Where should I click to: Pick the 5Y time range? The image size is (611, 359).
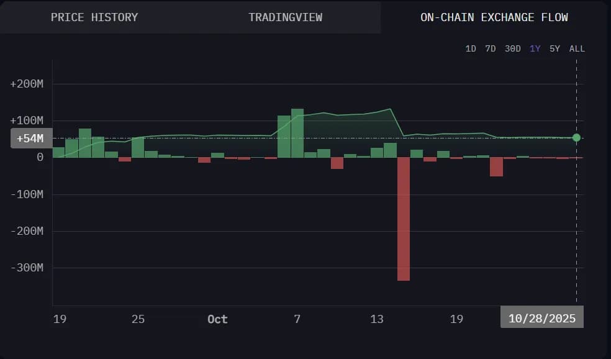coord(554,48)
